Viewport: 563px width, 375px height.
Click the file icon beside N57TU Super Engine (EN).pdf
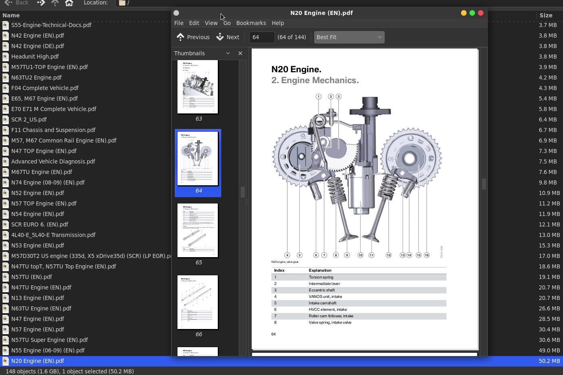click(x=6, y=340)
